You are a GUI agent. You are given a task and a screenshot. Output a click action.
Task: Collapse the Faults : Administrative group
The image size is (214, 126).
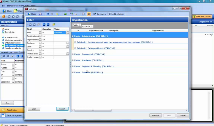coord(73,36)
